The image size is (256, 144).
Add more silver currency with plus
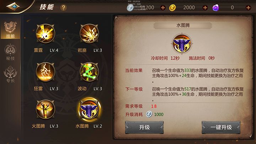tap(163, 7)
